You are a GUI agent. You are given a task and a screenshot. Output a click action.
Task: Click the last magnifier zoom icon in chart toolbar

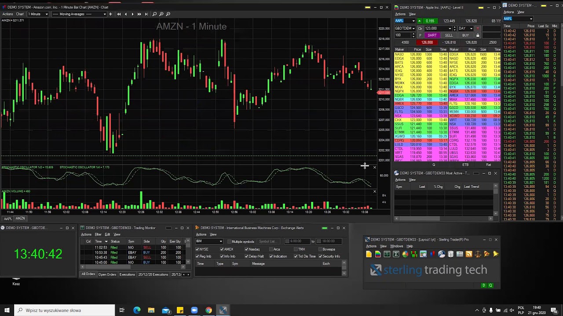coord(168,14)
